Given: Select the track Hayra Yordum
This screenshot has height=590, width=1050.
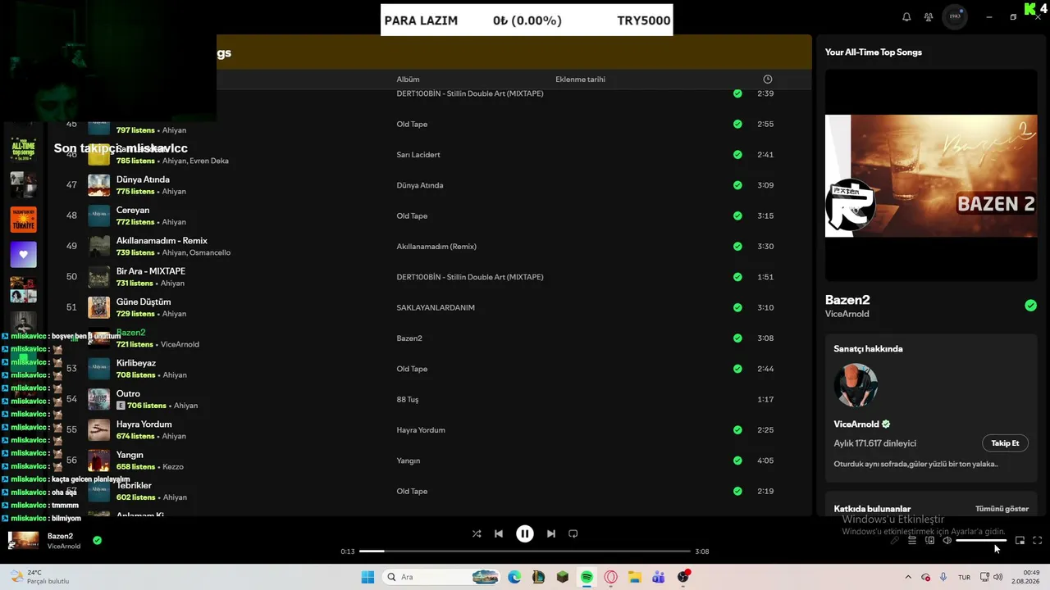Looking at the screenshot, I should pos(144,424).
